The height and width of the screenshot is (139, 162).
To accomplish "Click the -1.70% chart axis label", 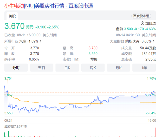I will coord(151,78).
